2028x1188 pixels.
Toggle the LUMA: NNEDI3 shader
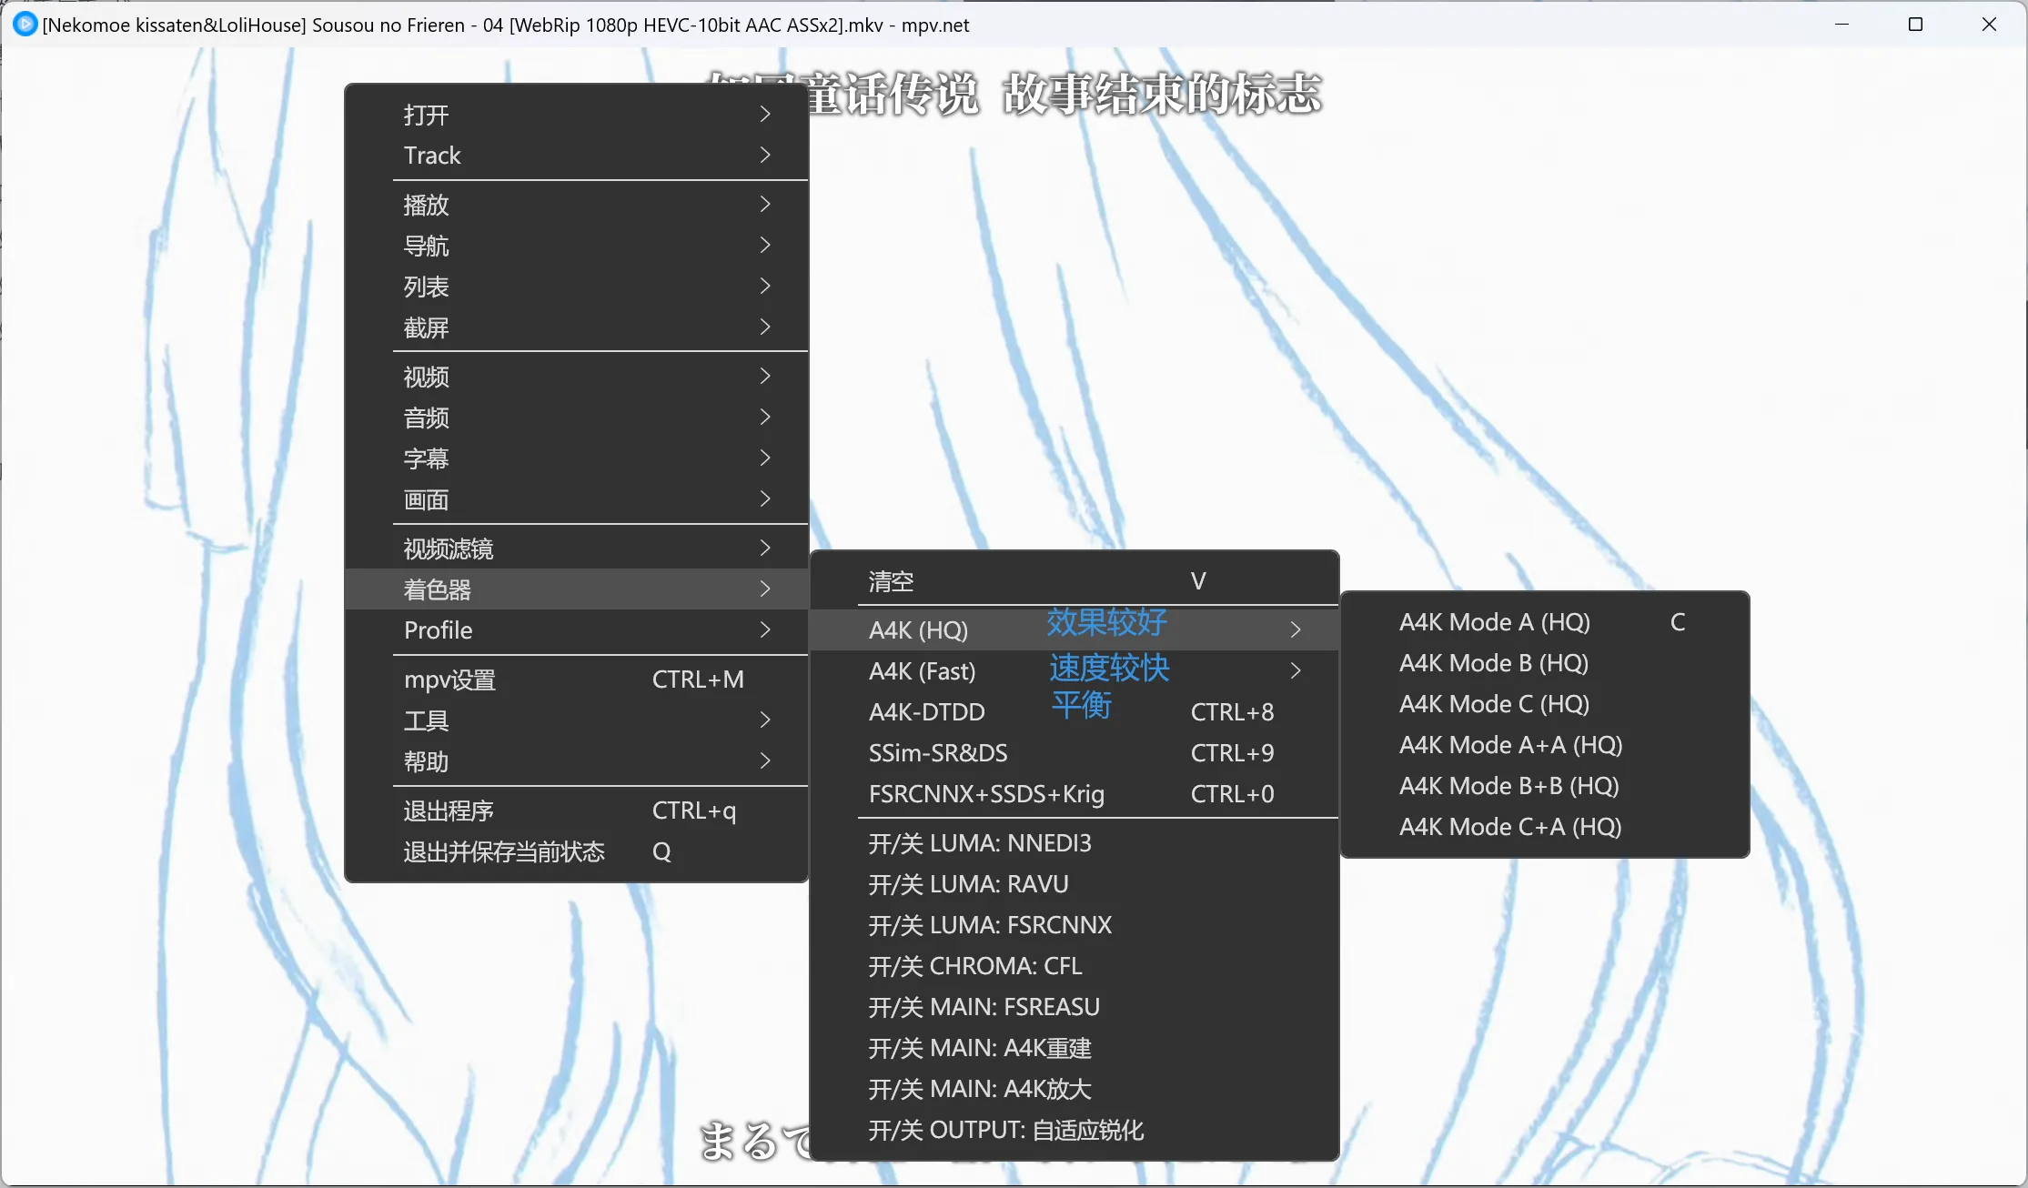(x=980, y=843)
